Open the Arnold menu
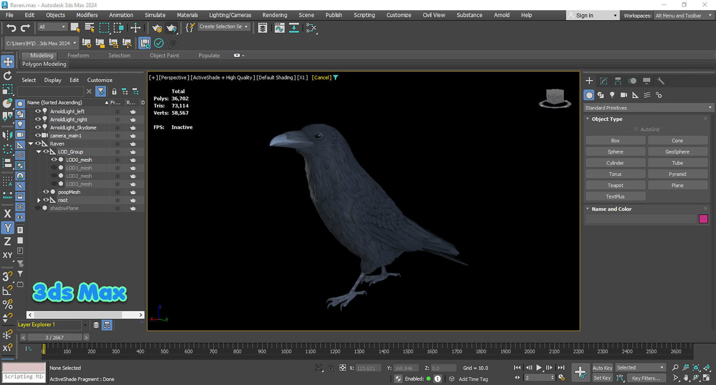The image size is (716, 385). (x=501, y=15)
